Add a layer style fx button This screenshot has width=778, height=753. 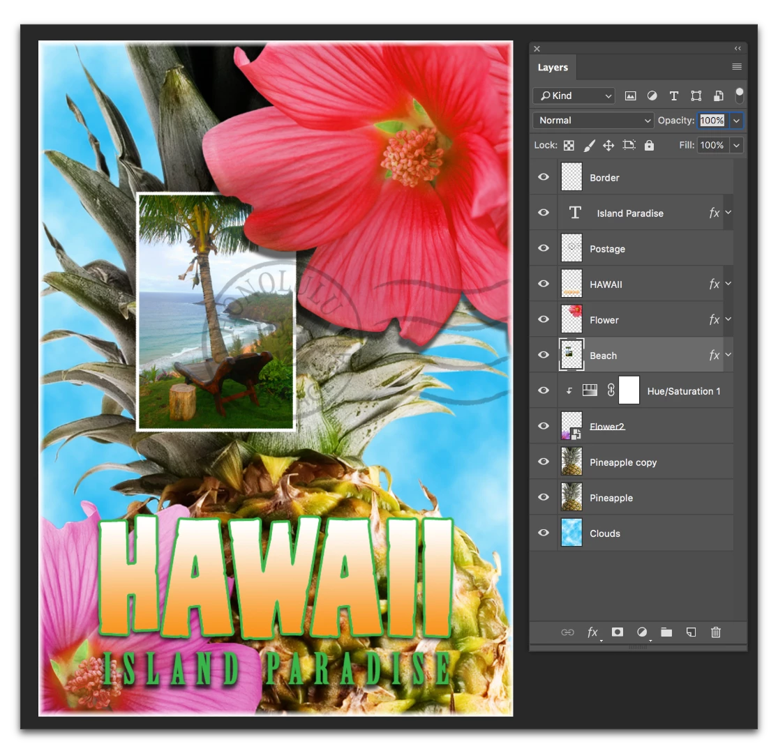(592, 632)
